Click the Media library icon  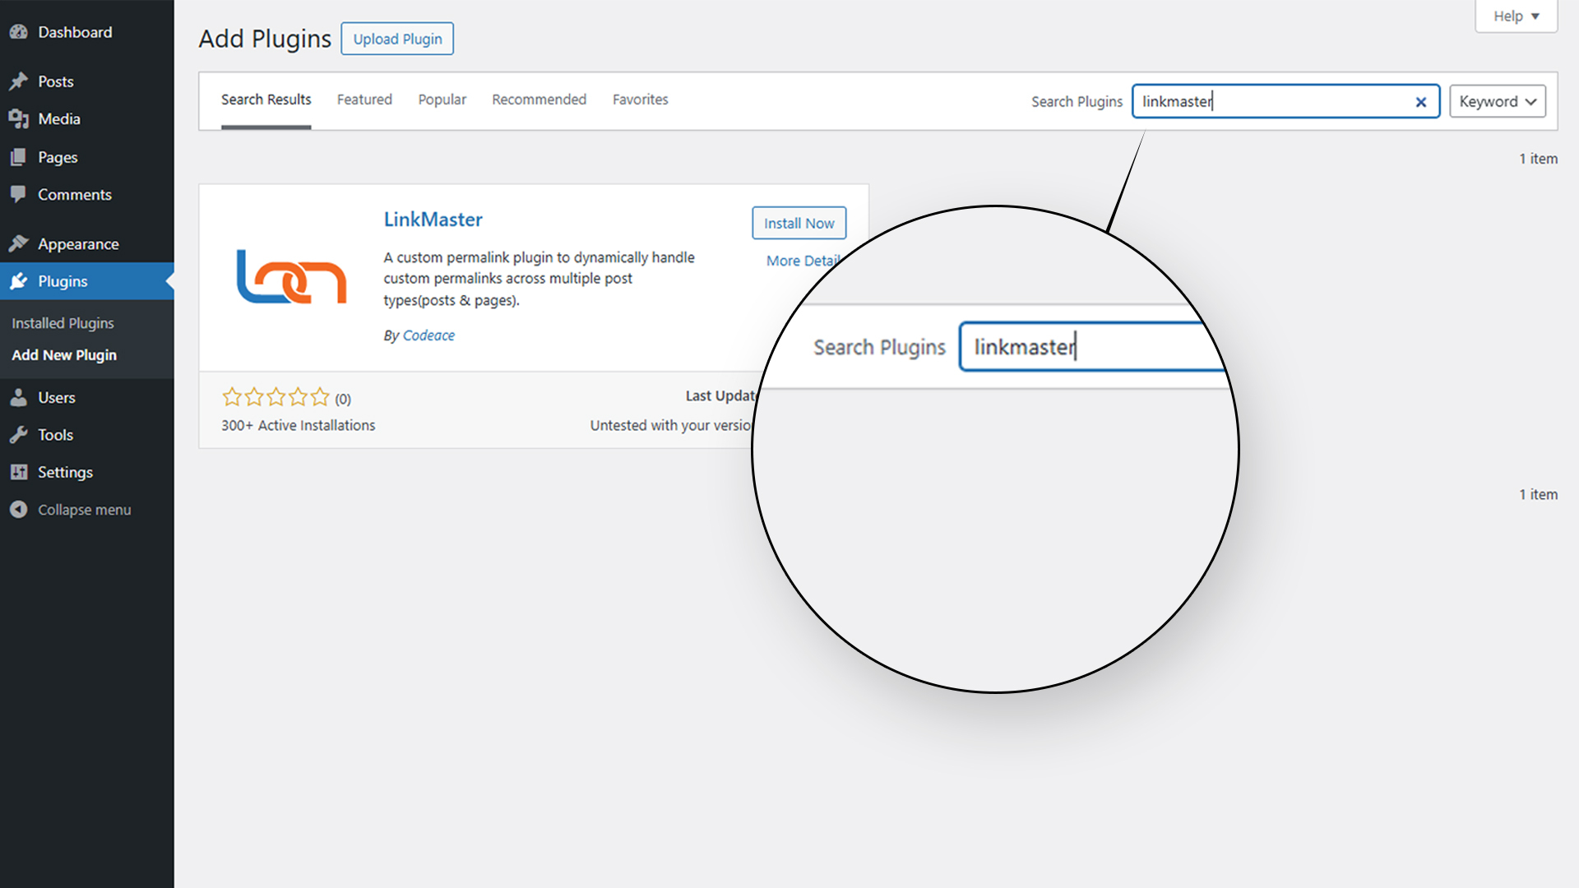(x=19, y=119)
